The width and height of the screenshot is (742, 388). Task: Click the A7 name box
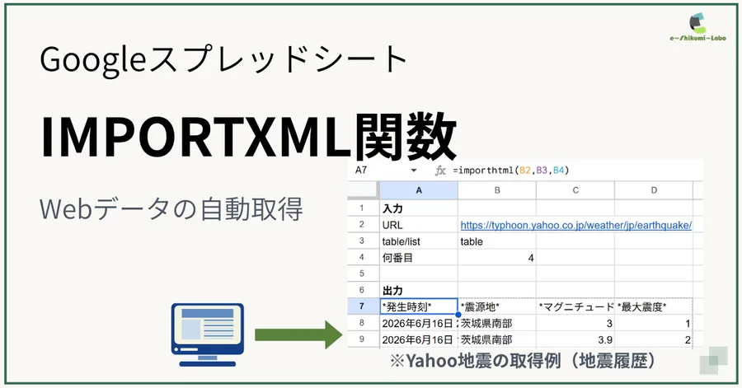[361, 171]
